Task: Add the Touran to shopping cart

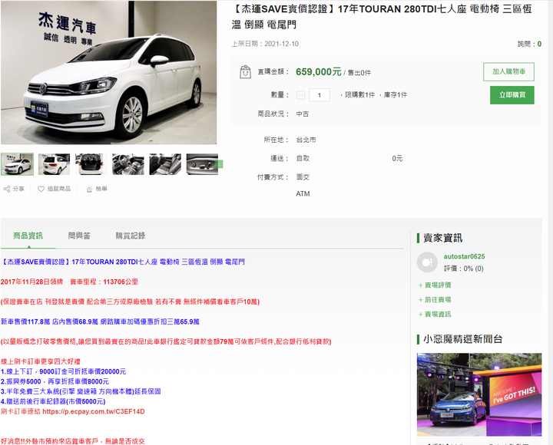Action: [x=508, y=72]
